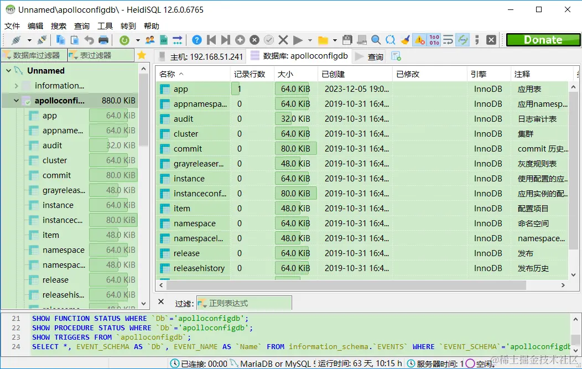
Task: Click the post changes checkmark icon
Action: pos(269,40)
